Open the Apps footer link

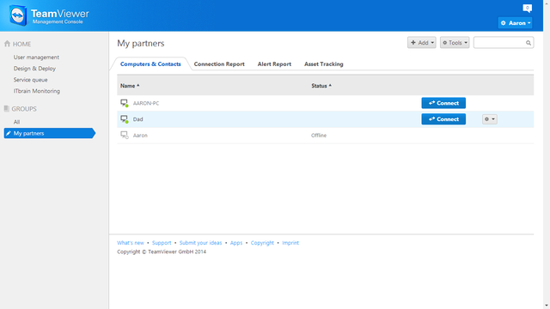(x=236, y=243)
